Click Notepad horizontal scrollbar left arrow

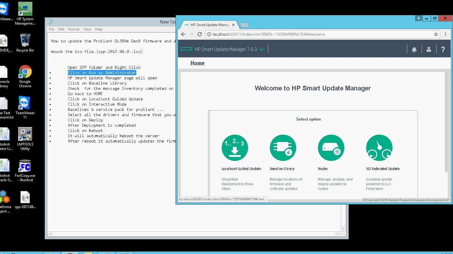coord(50,234)
